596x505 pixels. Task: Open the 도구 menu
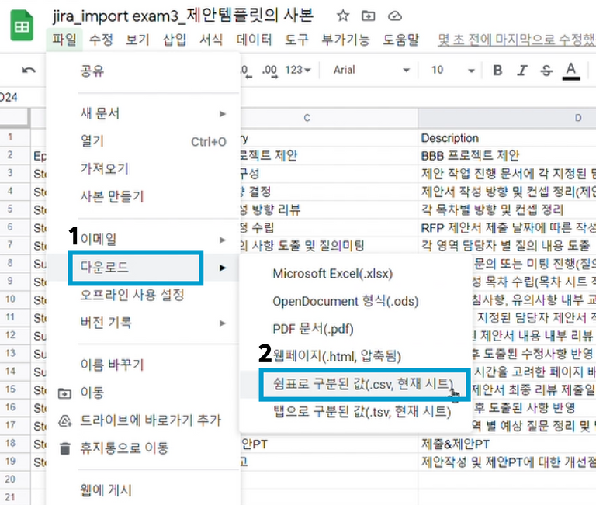(x=297, y=40)
